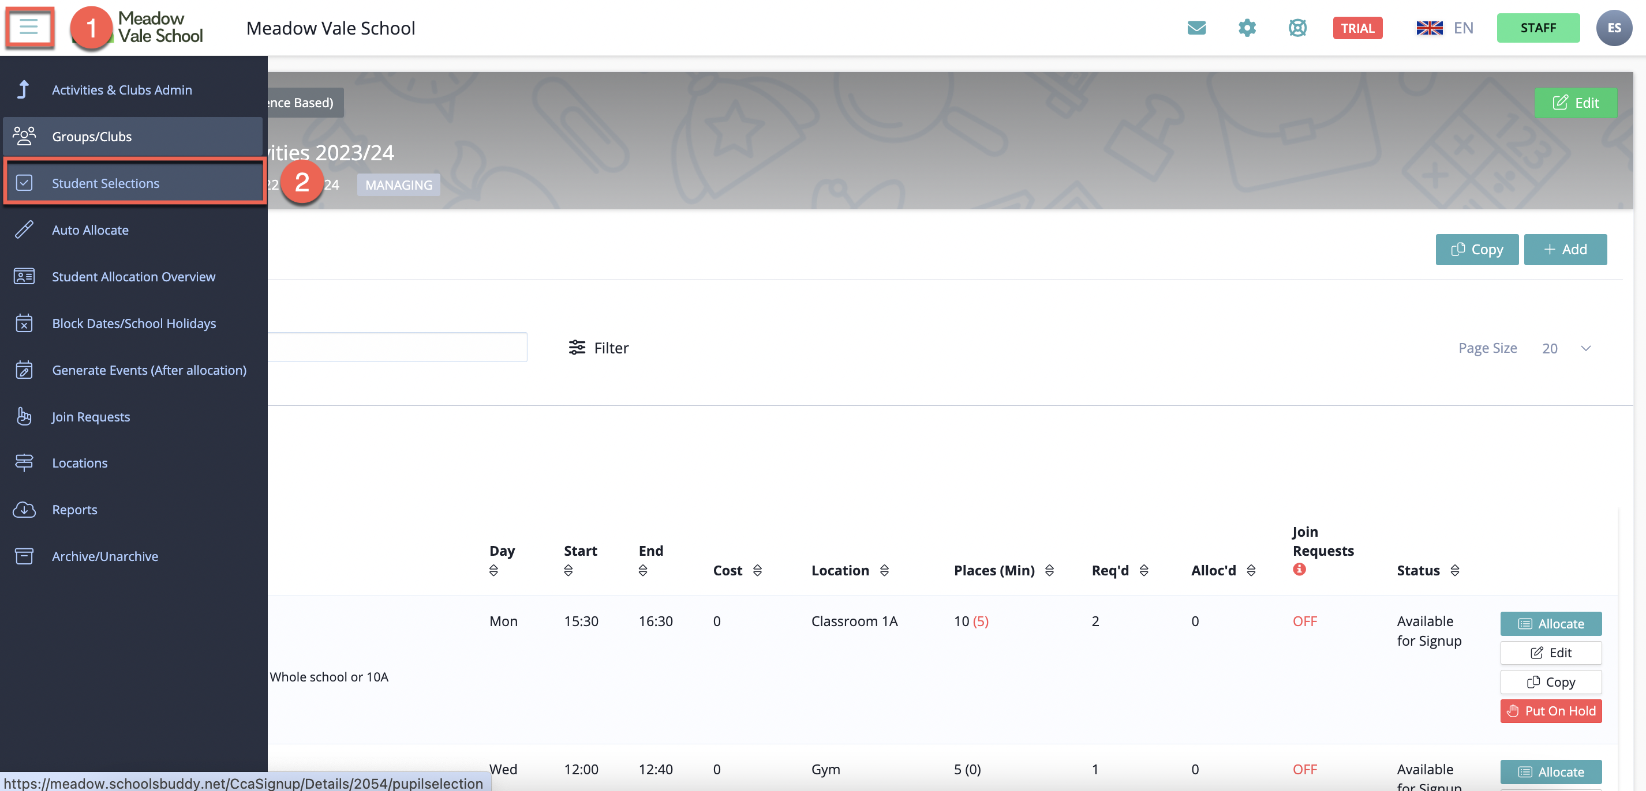The image size is (1646, 791).
Task: Open the EN language selector
Action: coord(1462,28)
